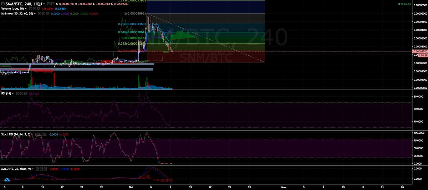Remove the Volume indicator with its X icon

tap(39, 9)
